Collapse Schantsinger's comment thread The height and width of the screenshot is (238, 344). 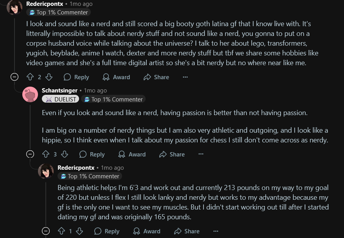(30, 155)
